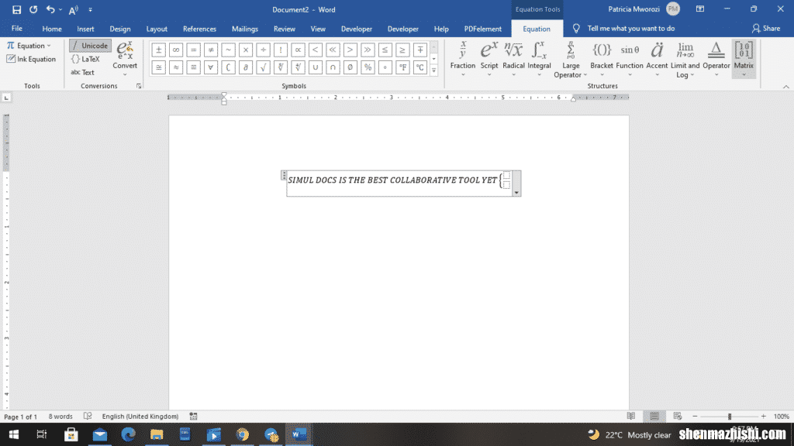Switch to the References tab
The width and height of the screenshot is (794, 446).
pyautogui.click(x=199, y=29)
